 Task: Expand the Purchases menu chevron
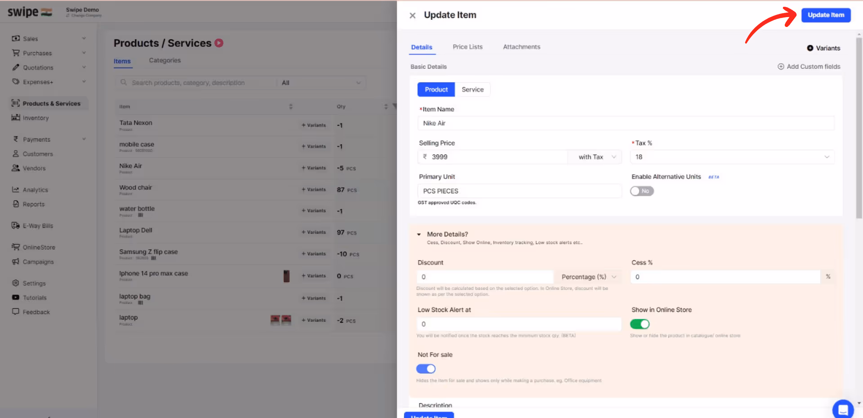(x=84, y=53)
